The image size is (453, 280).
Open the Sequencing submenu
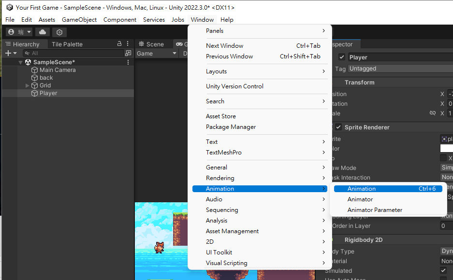260,210
